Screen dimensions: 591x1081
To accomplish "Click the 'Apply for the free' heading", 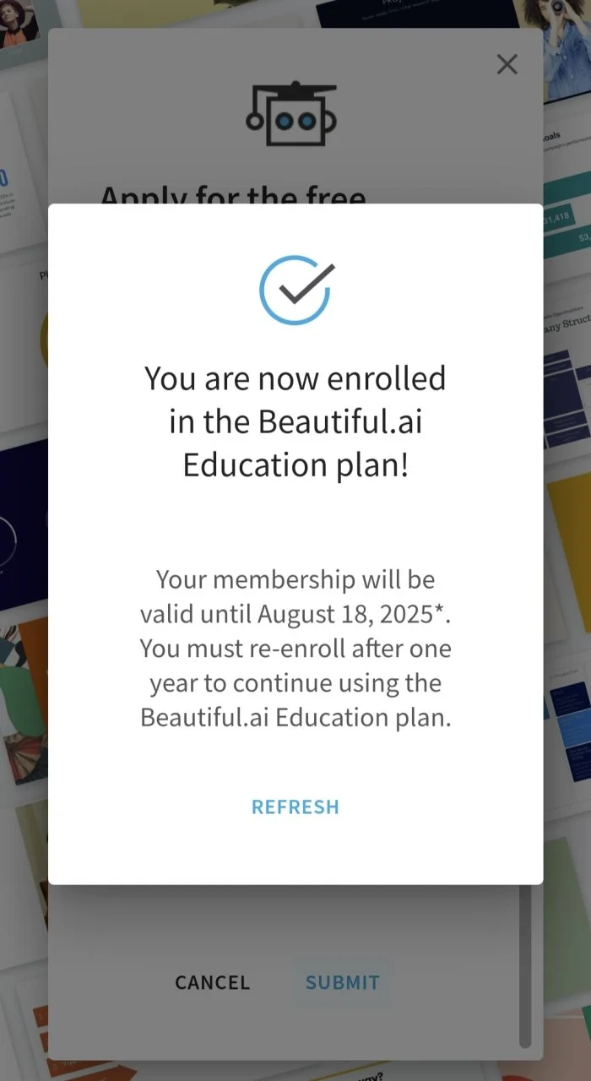I will 233,196.
